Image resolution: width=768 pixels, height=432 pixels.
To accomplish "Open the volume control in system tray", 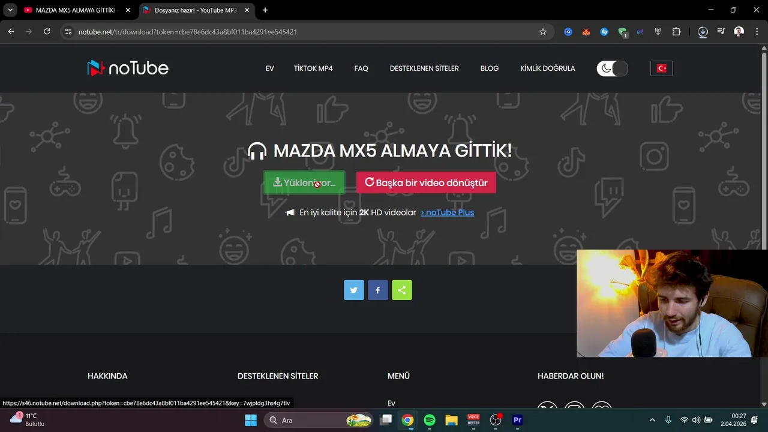I will click(697, 420).
